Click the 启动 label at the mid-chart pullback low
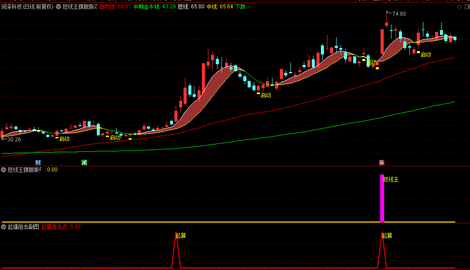The width and height of the screenshot is (470, 270). [266, 95]
